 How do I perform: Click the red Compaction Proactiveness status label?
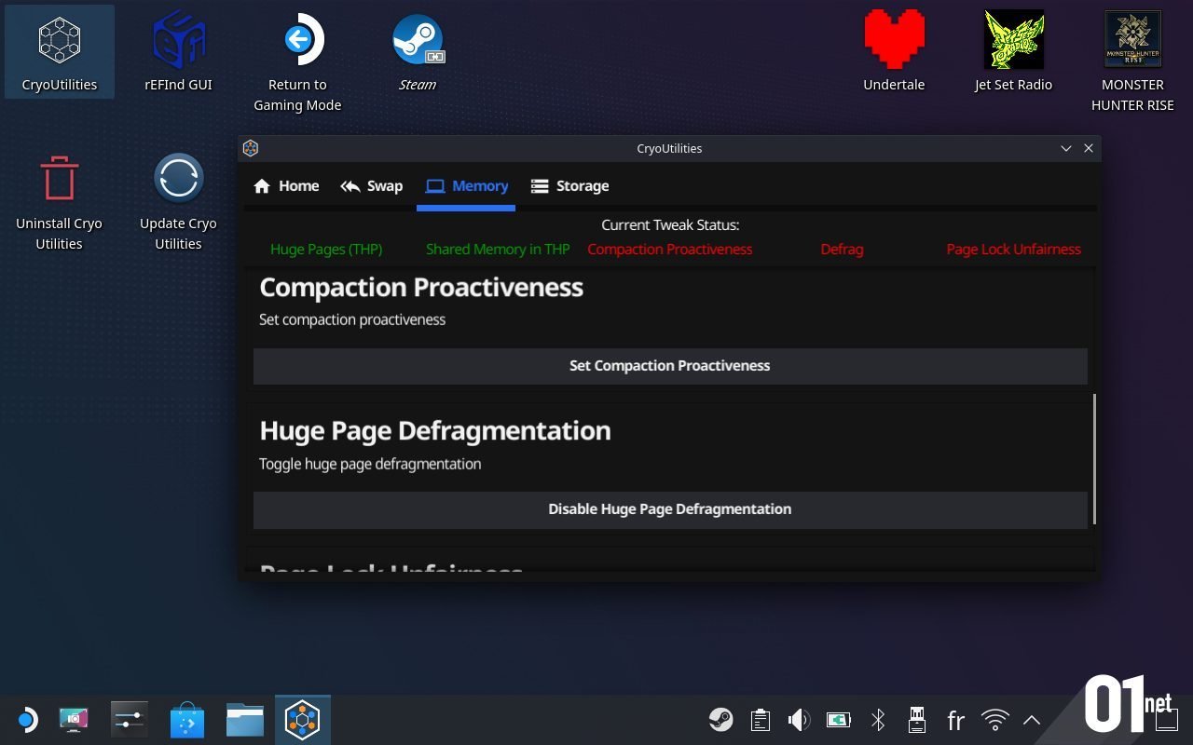670,250
